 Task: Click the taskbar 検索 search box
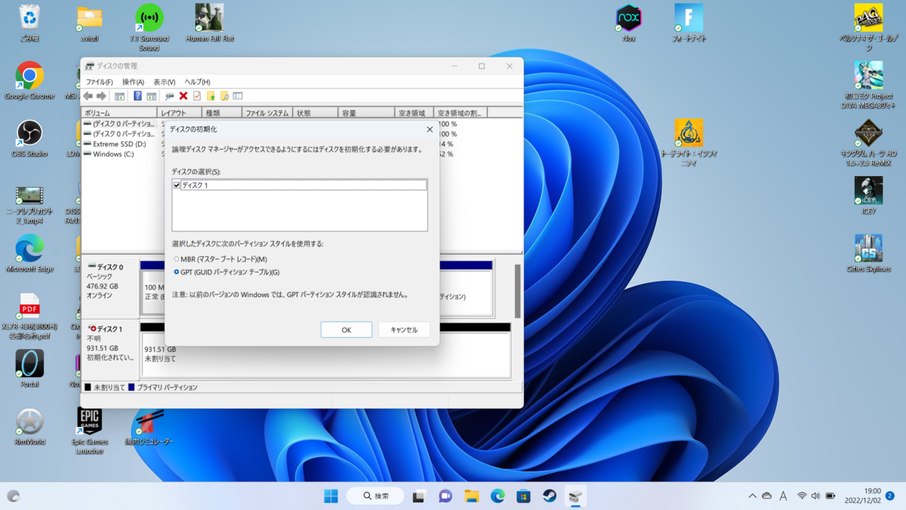tap(375, 496)
